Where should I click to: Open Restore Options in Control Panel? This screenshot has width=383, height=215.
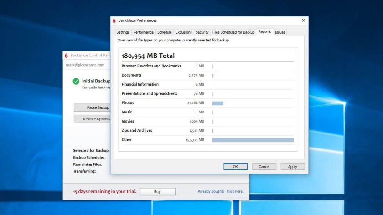click(x=92, y=119)
